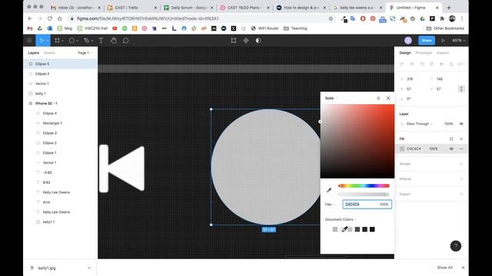492x276 pixels.
Task: Click the Align Vertical Centers icon
Action: [441, 64]
